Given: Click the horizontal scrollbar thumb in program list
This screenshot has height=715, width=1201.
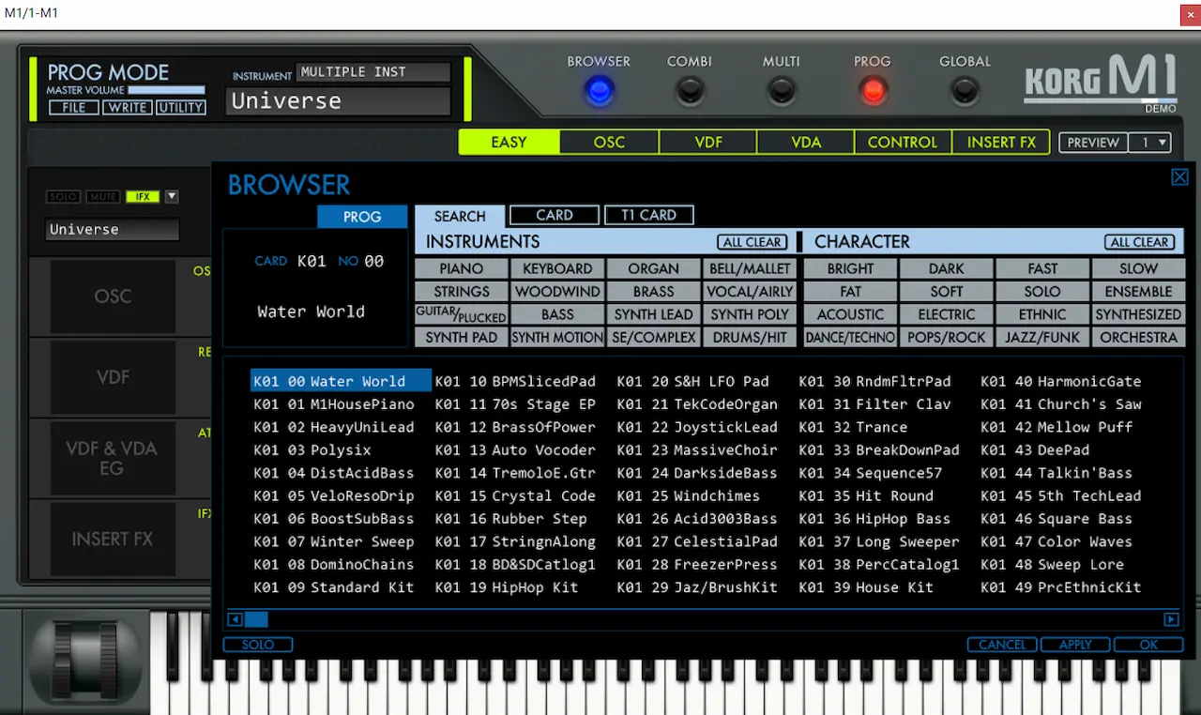Looking at the screenshot, I should coord(256,619).
